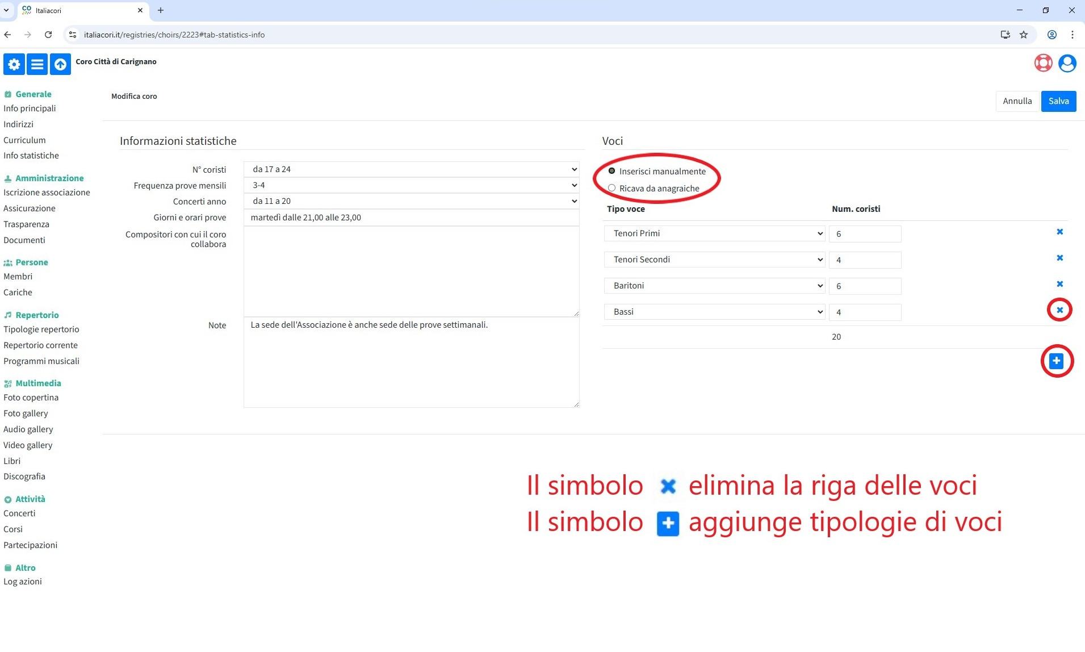Image resolution: width=1085 pixels, height=652 pixels.
Task: Select the Ricava da anagraiche option
Action: [x=611, y=188]
